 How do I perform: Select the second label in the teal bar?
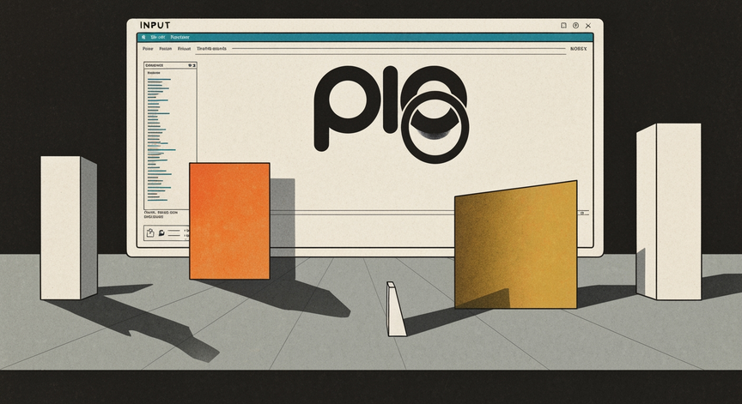click(x=179, y=38)
